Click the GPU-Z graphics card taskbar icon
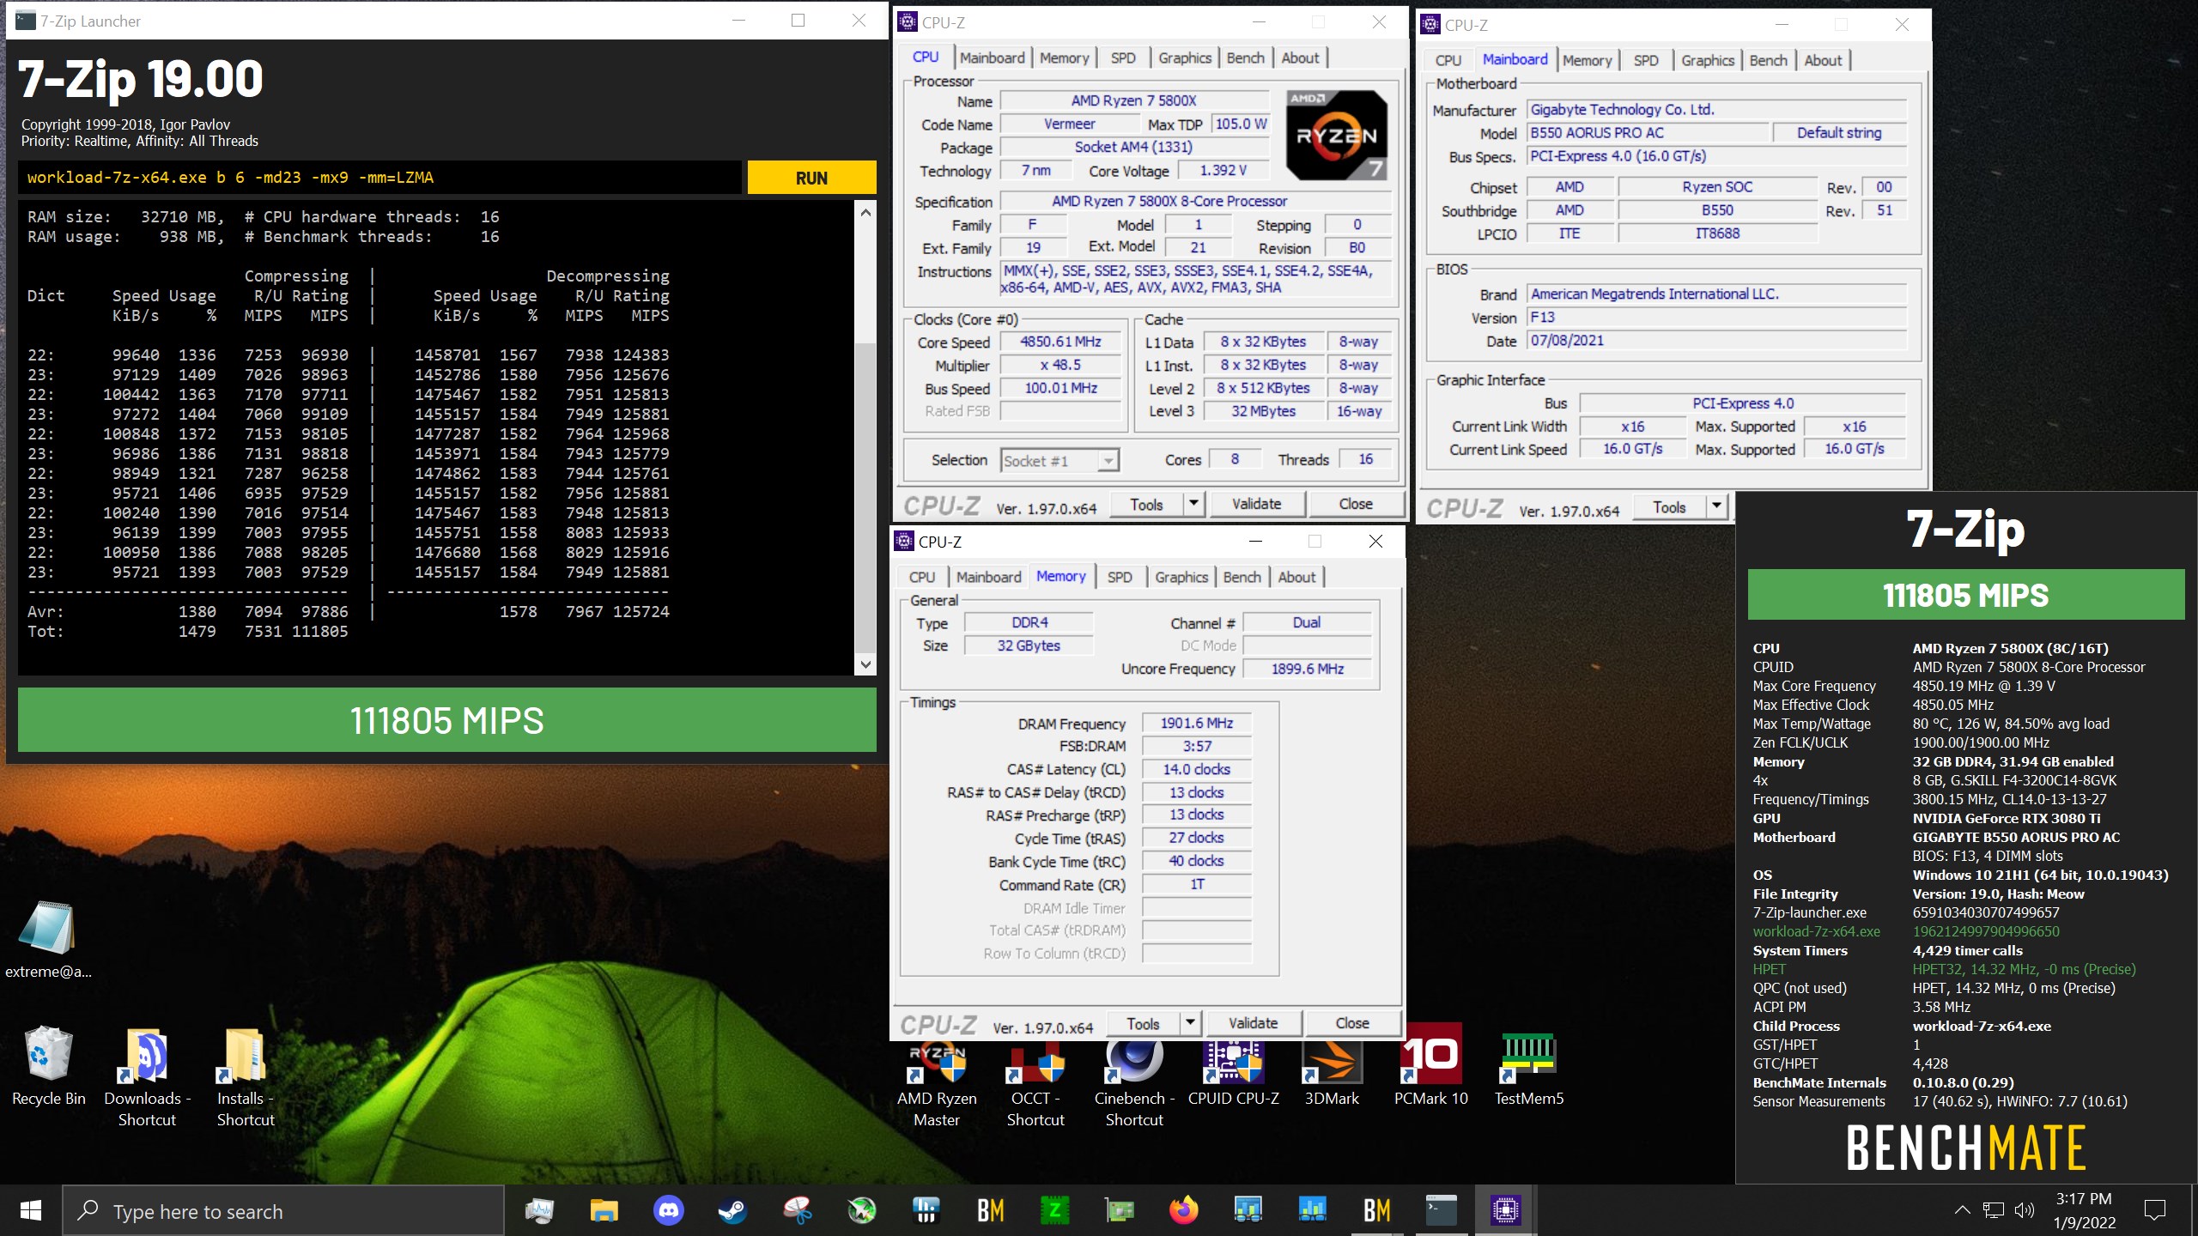The height and width of the screenshot is (1236, 2198). [x=1119, y=1210]
